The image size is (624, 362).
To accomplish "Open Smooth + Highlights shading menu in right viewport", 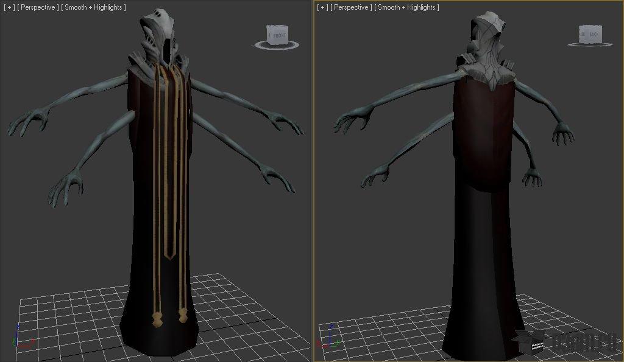I will [406, 7].
